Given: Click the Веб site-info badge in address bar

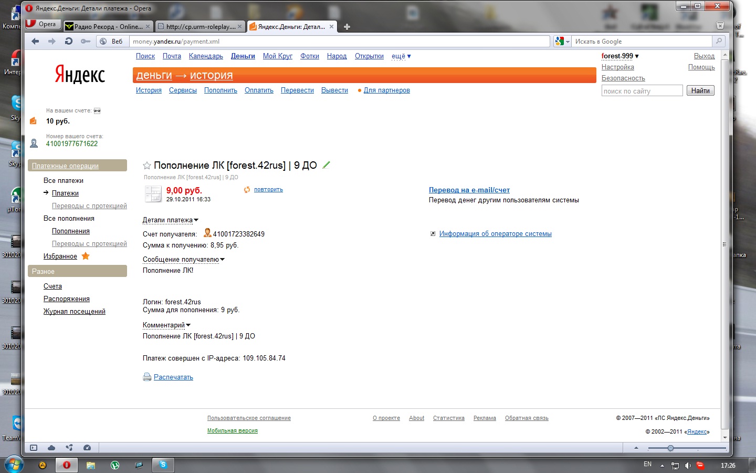Looking at the screenshot, I should (x=111, y=41).
